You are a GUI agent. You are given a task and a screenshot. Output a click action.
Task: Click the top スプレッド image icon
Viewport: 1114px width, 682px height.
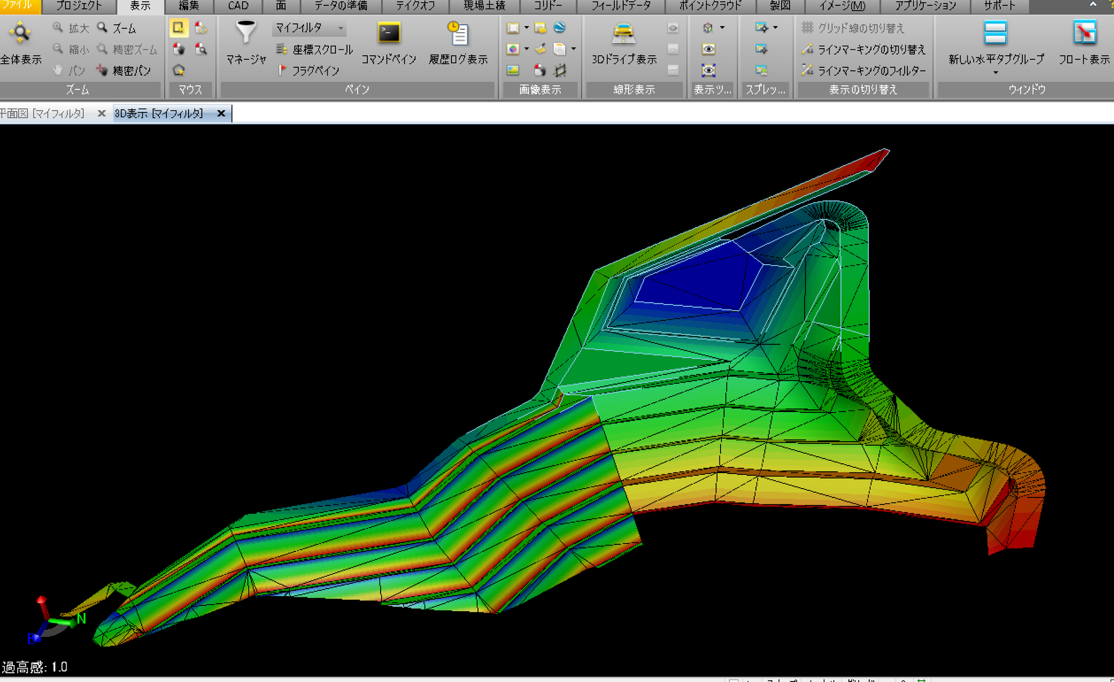pyautogui.click(x=762, y=28)
